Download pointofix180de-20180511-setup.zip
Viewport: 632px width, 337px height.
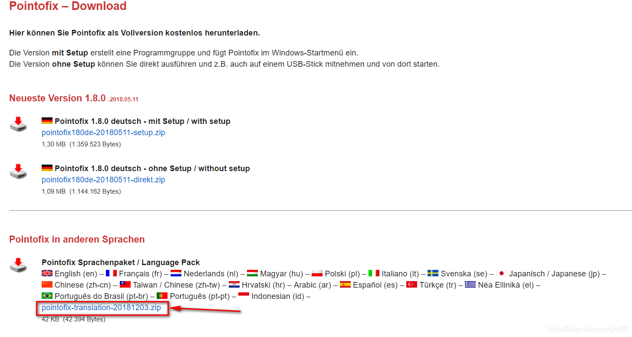[103, 133]
